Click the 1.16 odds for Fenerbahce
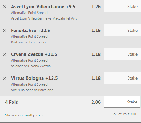 pyautogui.click(x=96, y=31)
